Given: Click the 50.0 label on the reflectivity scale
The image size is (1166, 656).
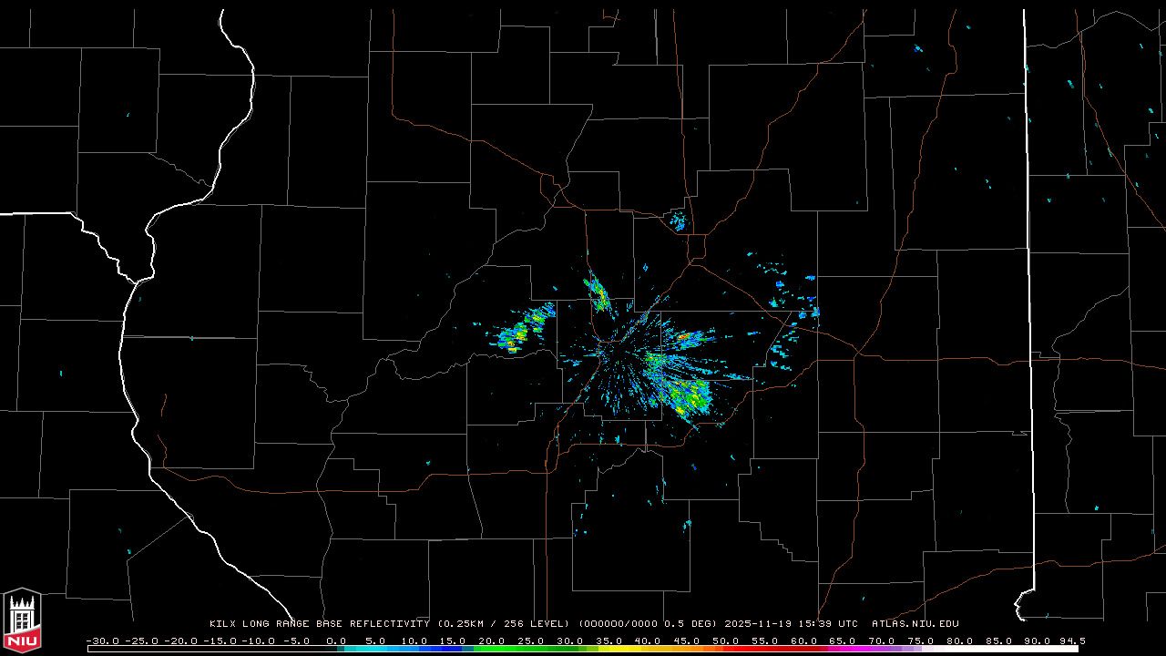Looking at the screenshot, I should point(725,641).
